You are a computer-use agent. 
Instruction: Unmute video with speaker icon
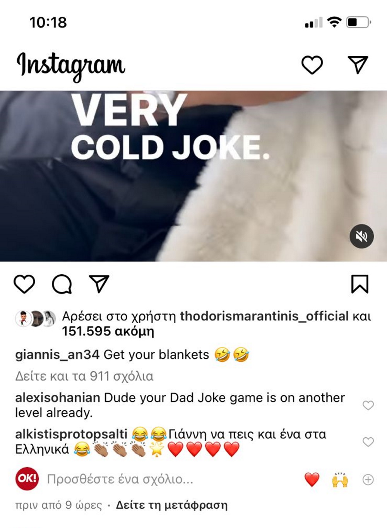click(x=361, y=236)
